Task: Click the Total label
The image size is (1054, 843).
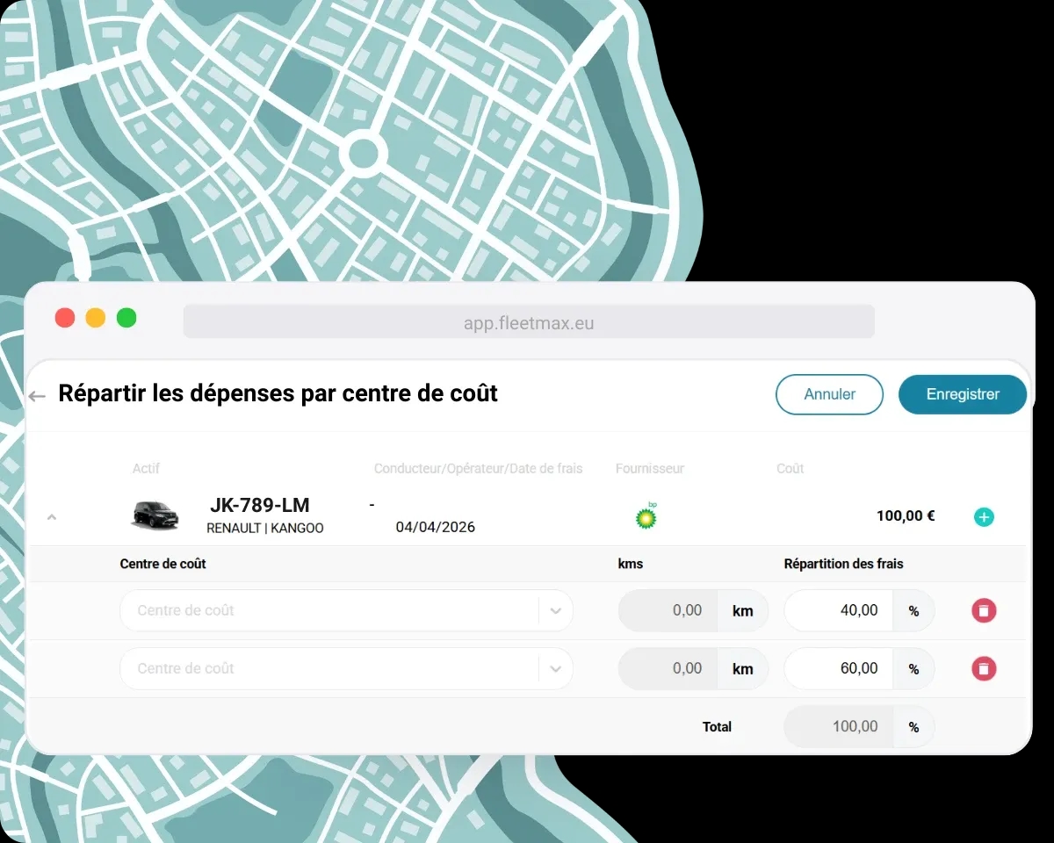Action: point(717,727)
